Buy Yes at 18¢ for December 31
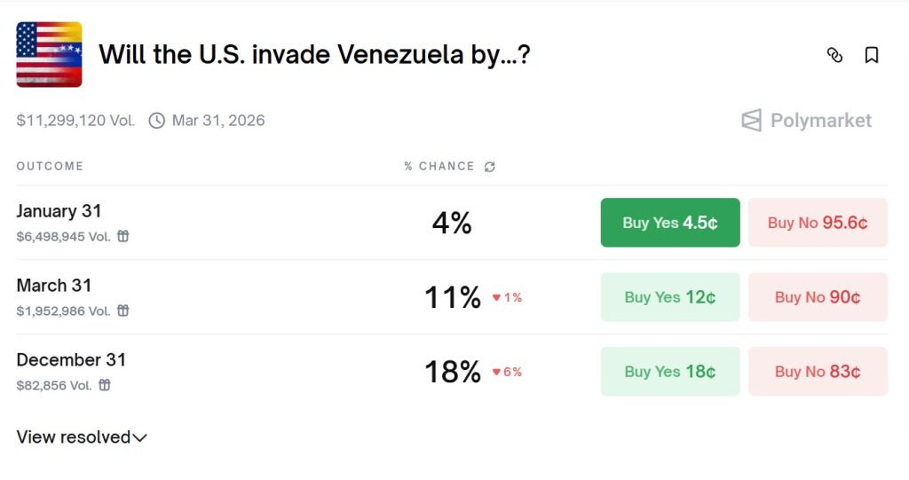Viewport: 909px width, 480px height. point(670,372)
